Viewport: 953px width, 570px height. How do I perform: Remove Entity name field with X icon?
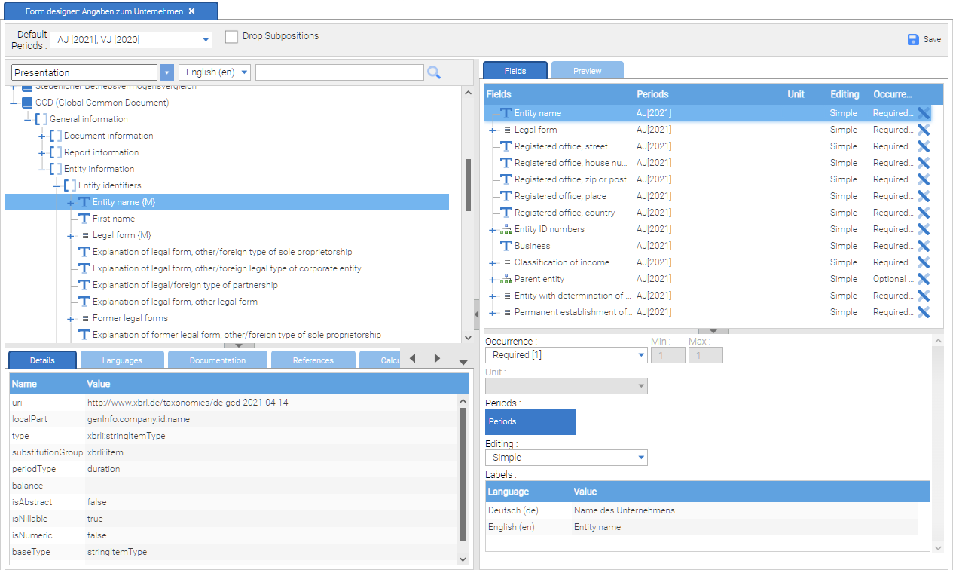pos(923,113)
